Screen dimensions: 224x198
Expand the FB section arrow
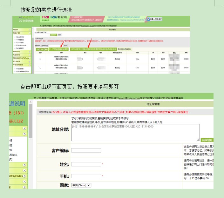pos(30,51)
